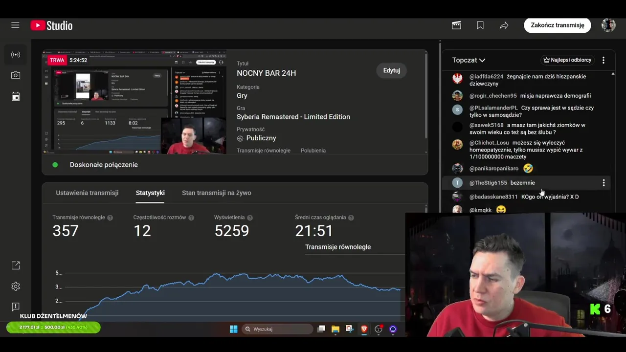Screen dimensions: 626x352
Task: Click avatar of @rogir_chechen95
Action: pyautogui.click(x=457, y=95)
